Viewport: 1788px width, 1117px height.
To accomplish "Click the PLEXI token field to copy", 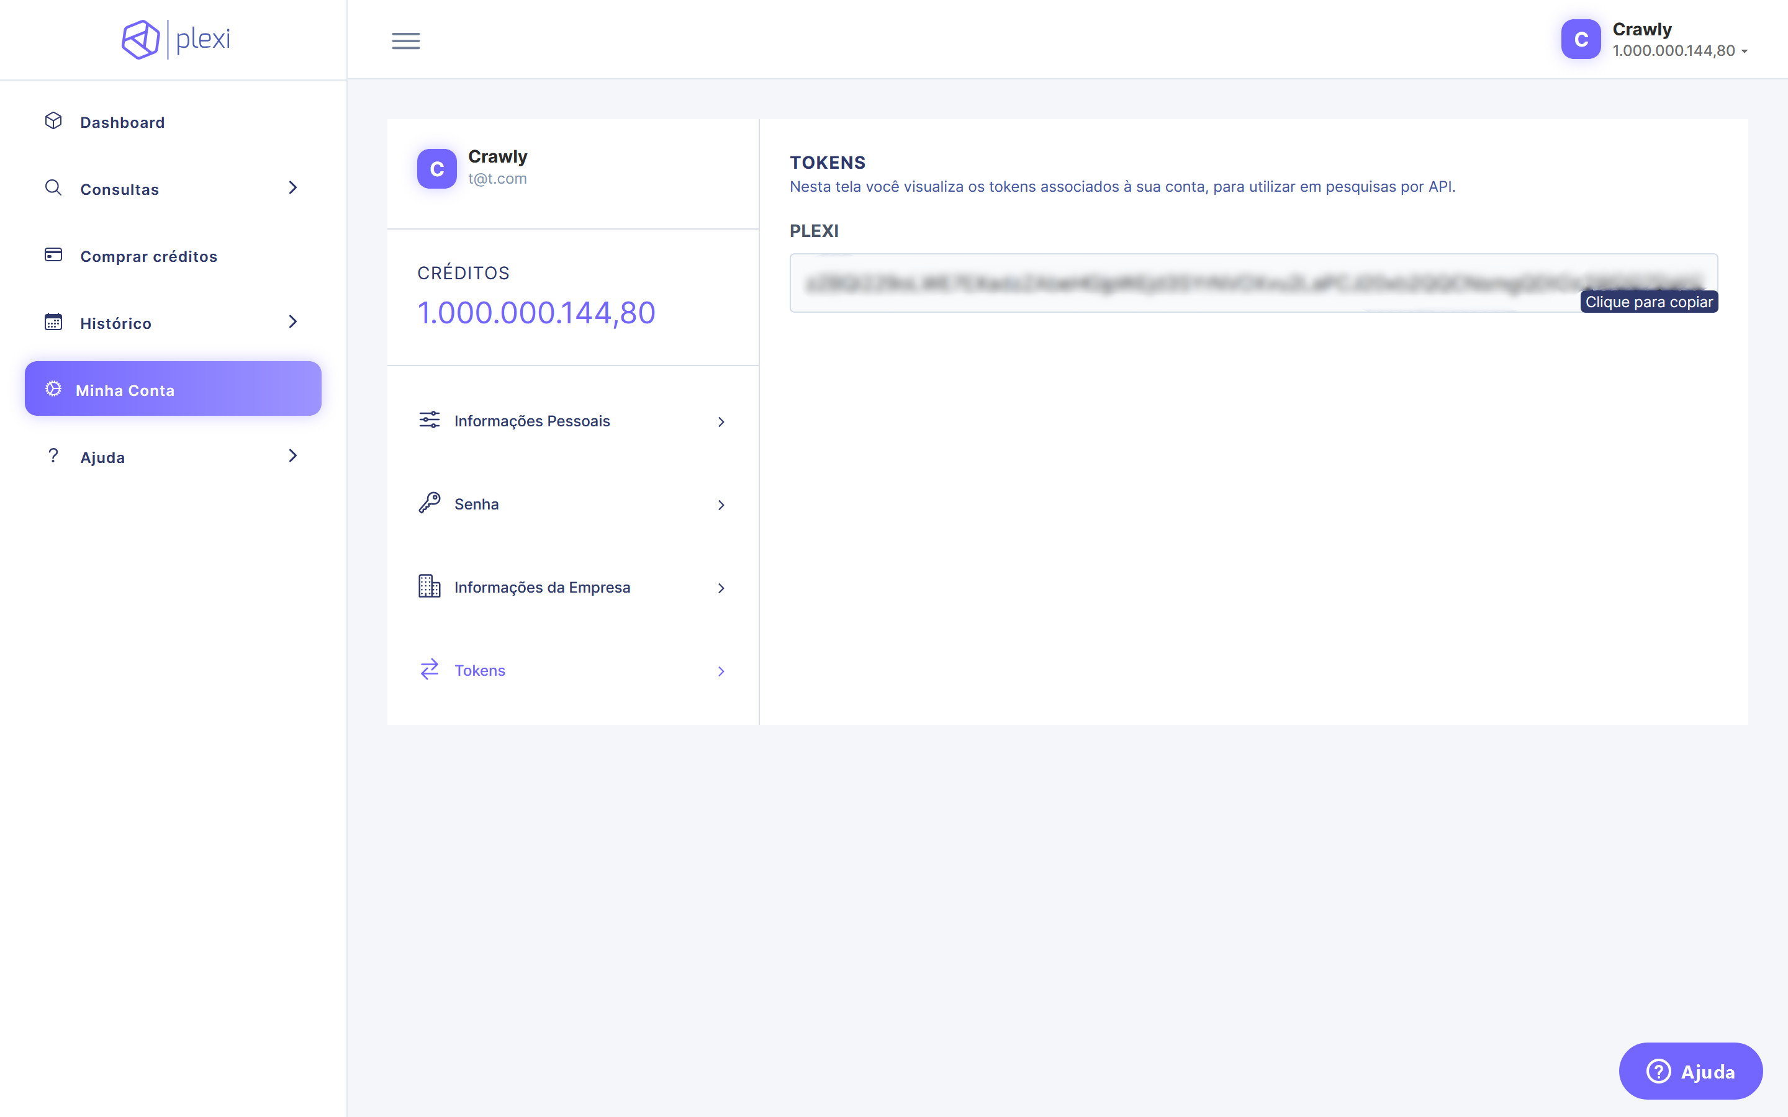I will tap(1253, 283).
